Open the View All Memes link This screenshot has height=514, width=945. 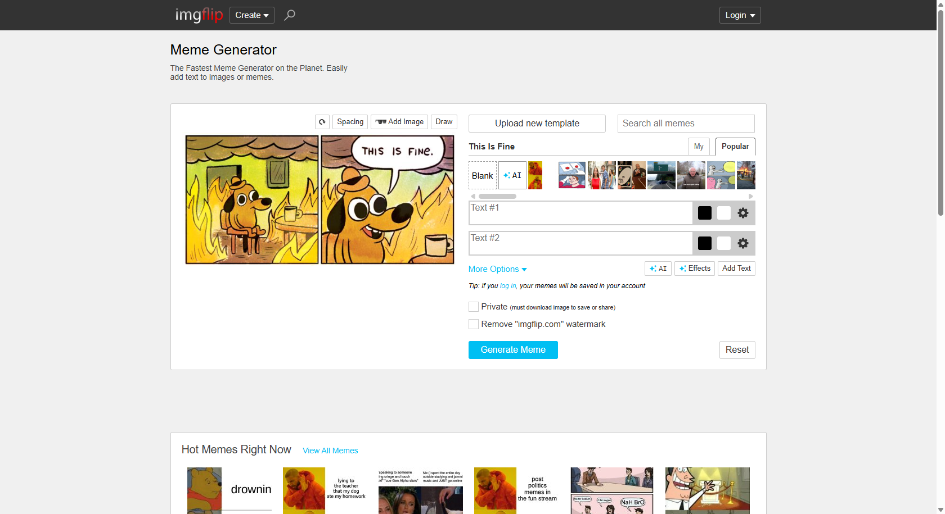tap(330, 451)
